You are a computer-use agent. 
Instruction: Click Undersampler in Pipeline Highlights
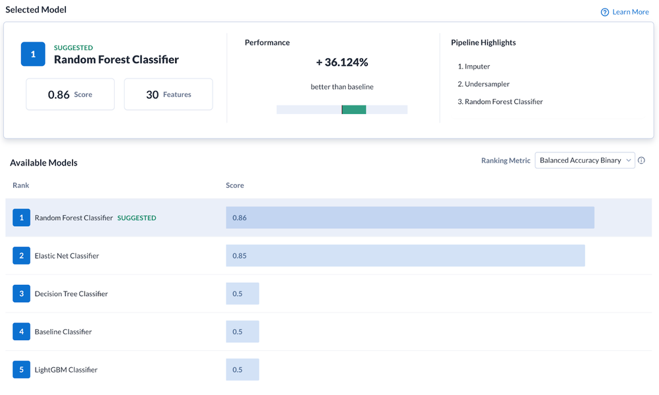pos(487,84)
